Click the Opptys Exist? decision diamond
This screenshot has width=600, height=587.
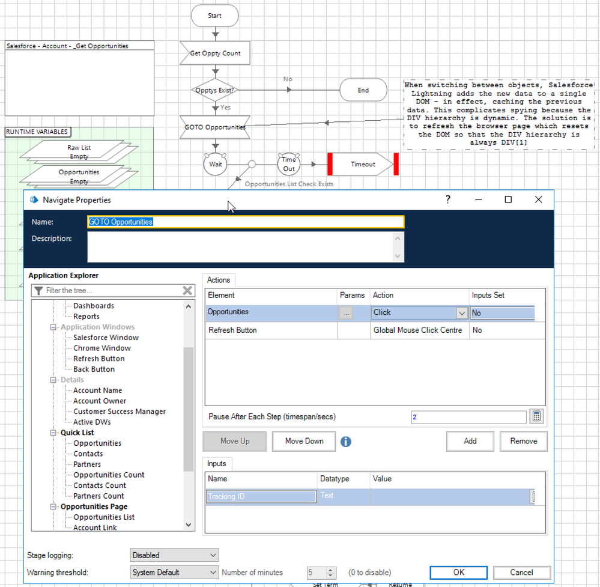[x=215, y=90]
